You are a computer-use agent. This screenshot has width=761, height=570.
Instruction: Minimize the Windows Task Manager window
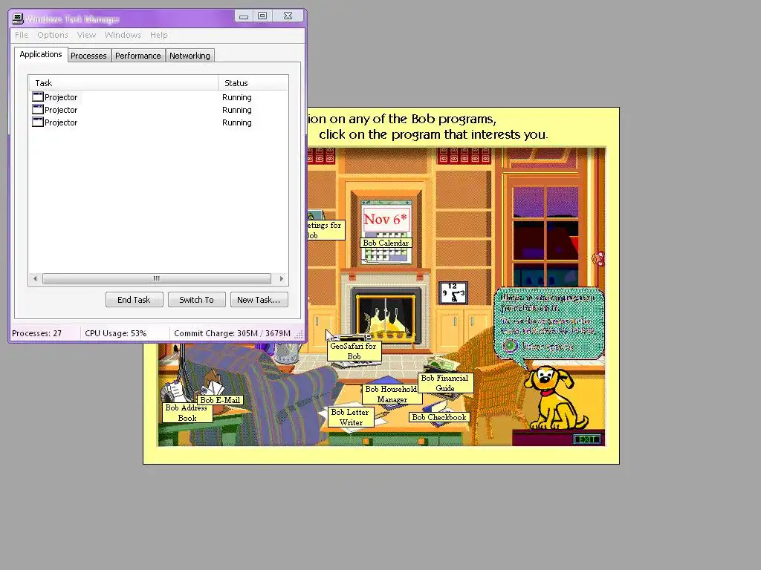pos(244,16)
